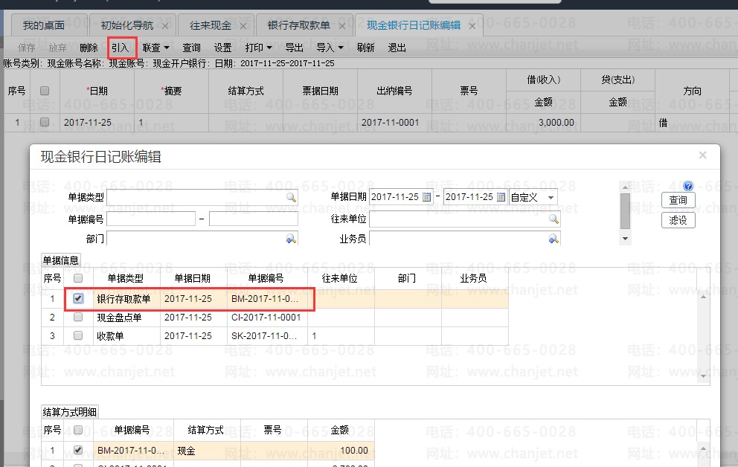
Task: Open the 单据类型 lookup magnifier icon
Action: tap(292, 198)
